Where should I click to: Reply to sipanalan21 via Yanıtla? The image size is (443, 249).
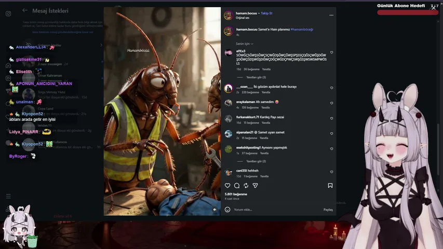click(x=264, y=138)
